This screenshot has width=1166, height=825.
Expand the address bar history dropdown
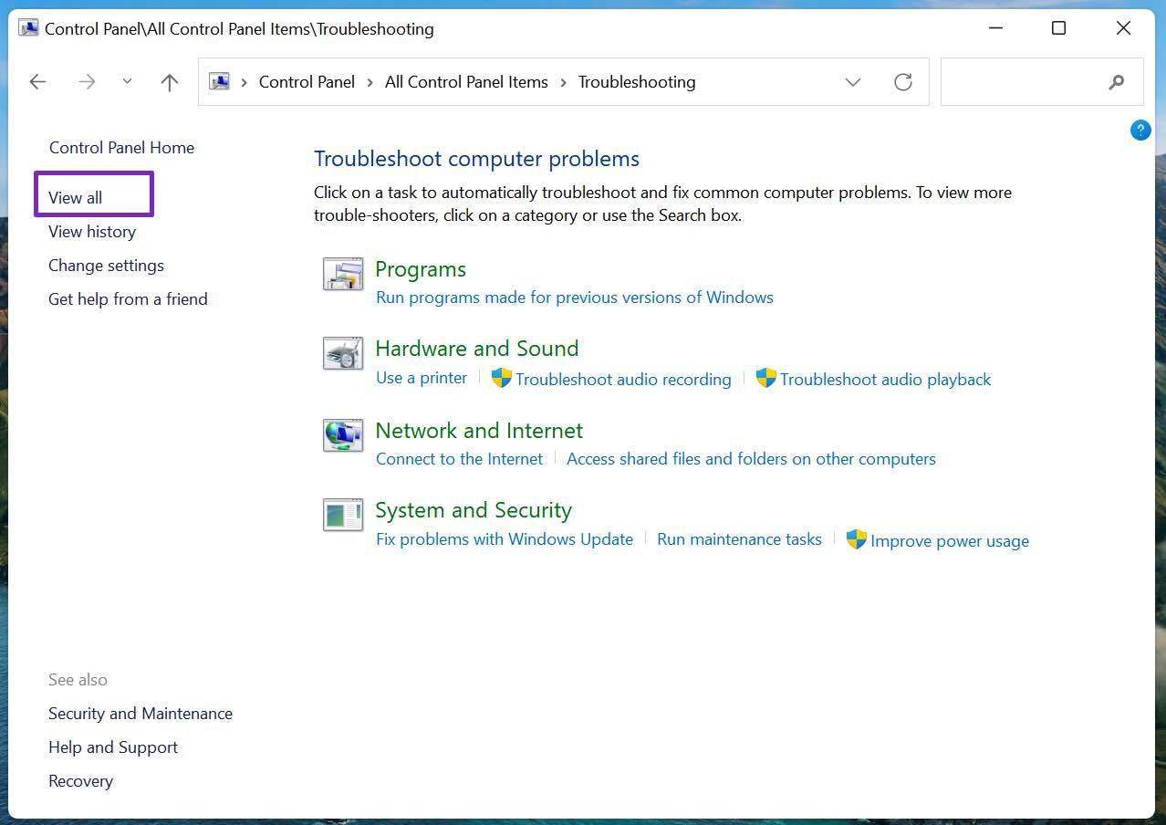[x=852, y=82]
